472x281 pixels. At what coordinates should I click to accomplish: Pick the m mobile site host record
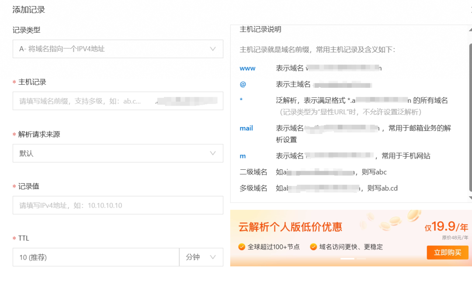click(243, 156)
